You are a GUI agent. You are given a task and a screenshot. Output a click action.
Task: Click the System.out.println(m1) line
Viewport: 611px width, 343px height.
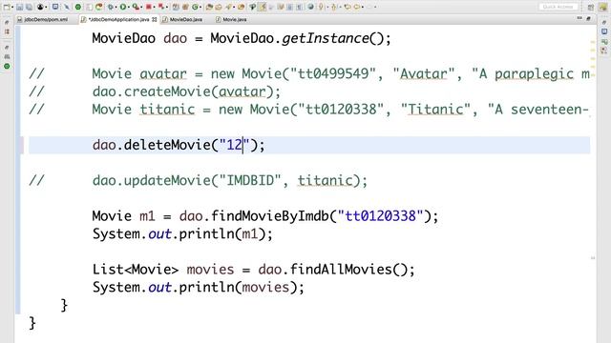pos(182,234)
